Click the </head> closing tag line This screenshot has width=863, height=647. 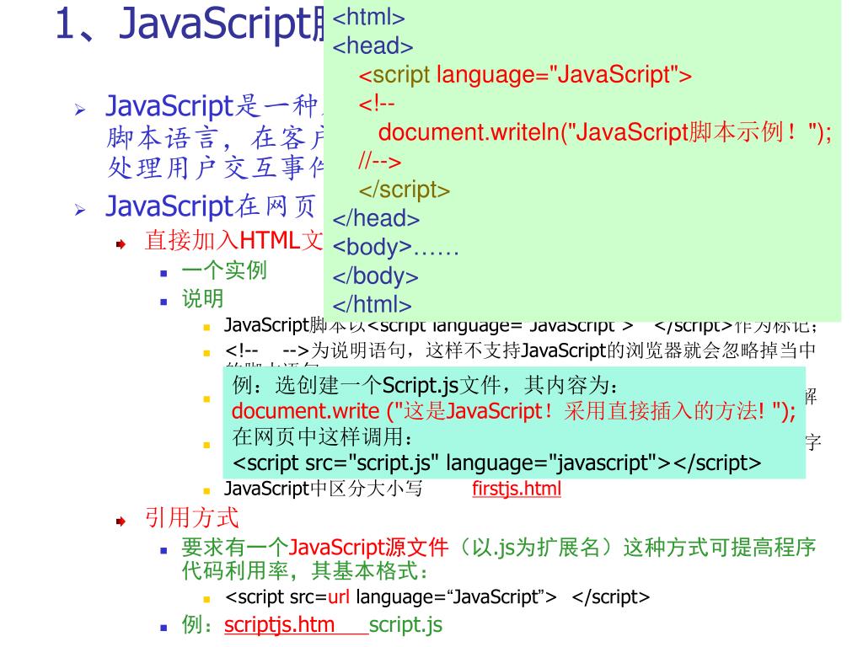[x=376, y=218]
